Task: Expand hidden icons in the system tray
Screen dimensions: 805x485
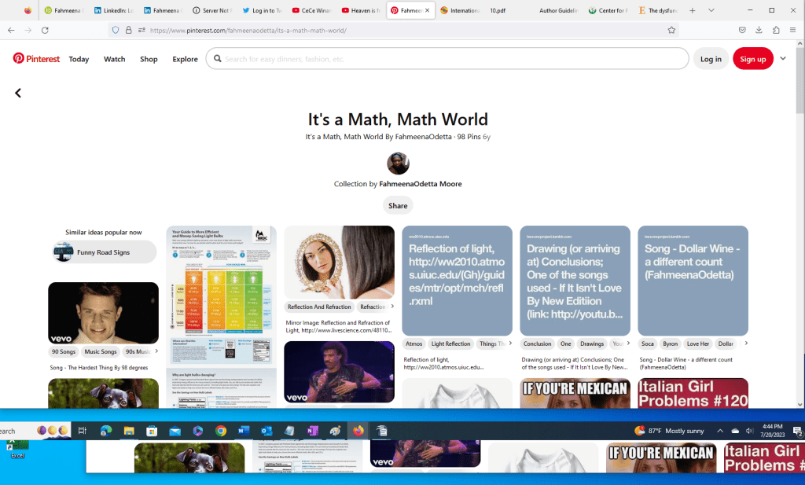Action: coord(719,430)
